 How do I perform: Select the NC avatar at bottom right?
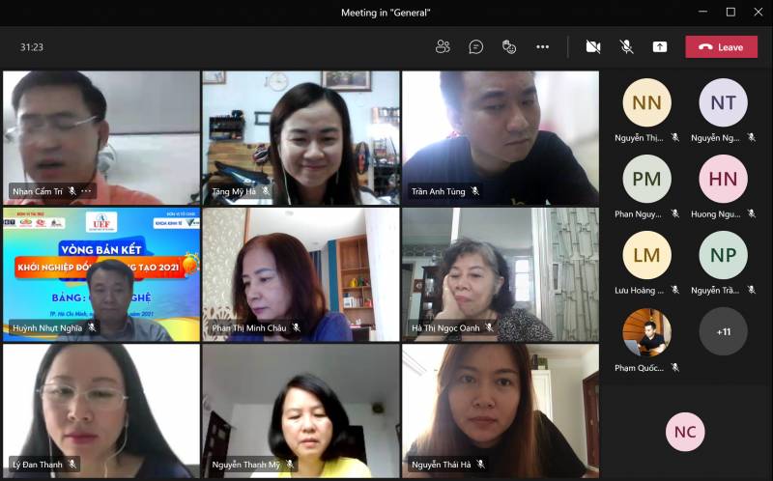[x=685, y=432]
